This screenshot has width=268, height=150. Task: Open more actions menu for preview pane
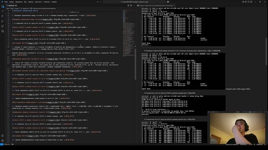coord(265,5)
